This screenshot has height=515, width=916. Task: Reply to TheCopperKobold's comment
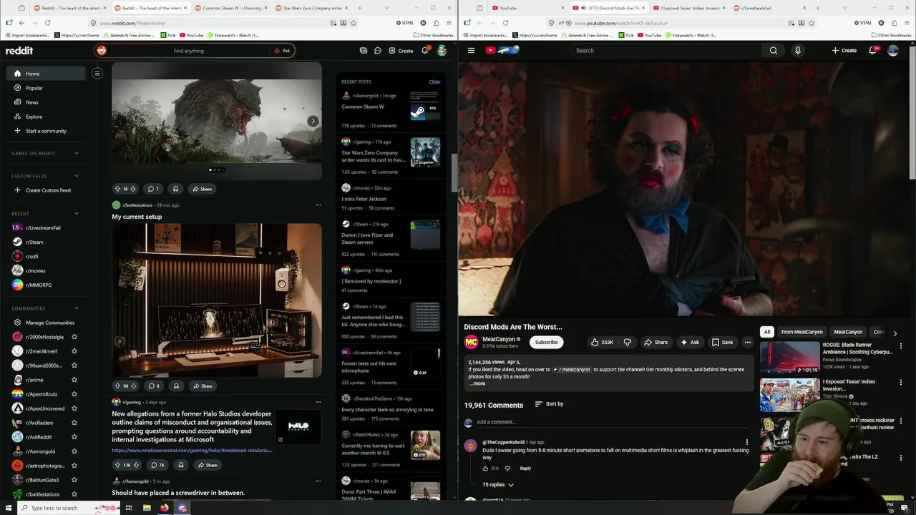[525, 469]
